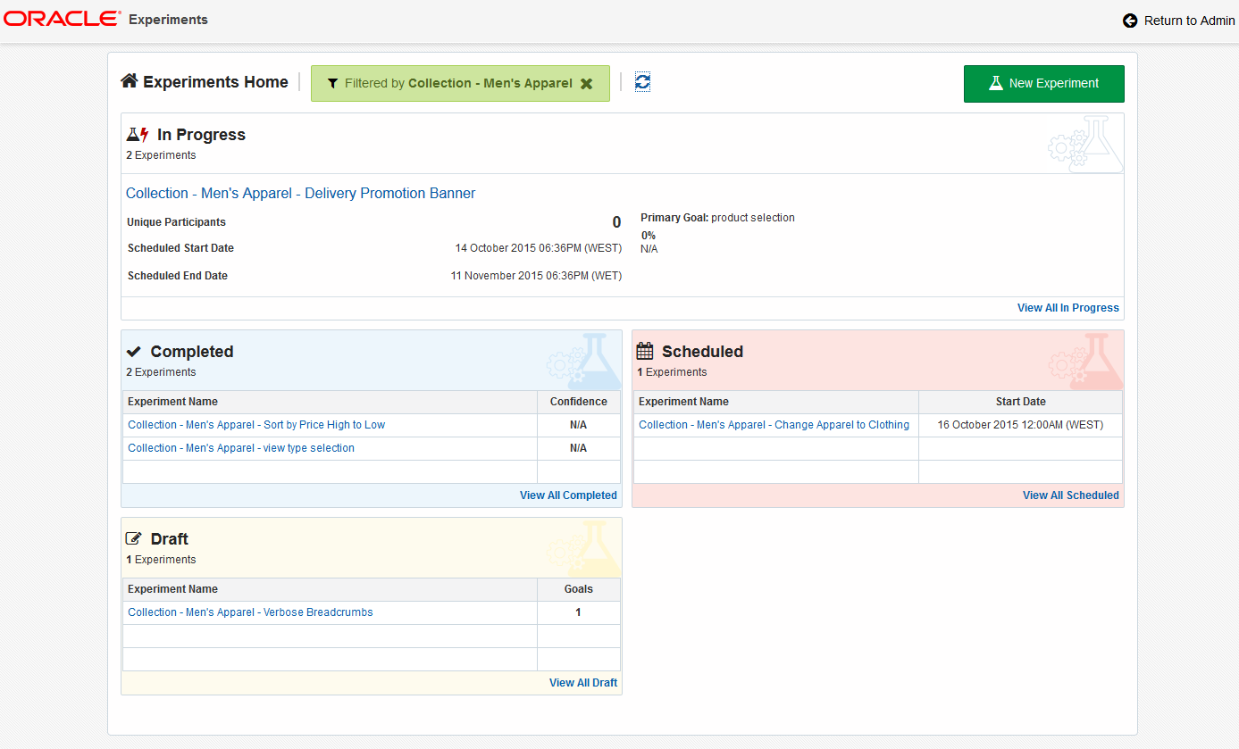Click the Experiments Home house icon
This screenshot has height=749, width=1239.
130,81
